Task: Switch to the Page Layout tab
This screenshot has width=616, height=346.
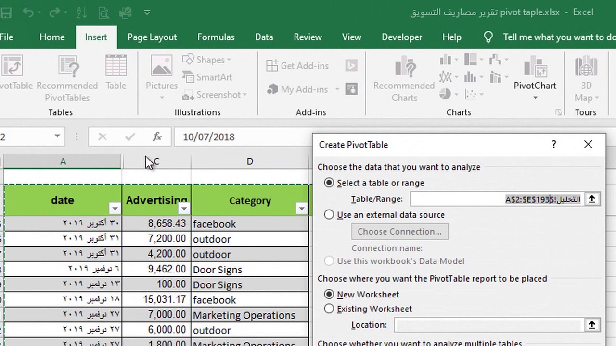Action: coord(152,37)
